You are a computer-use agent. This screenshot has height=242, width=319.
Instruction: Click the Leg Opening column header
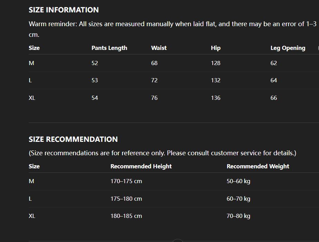click(288, 48)
